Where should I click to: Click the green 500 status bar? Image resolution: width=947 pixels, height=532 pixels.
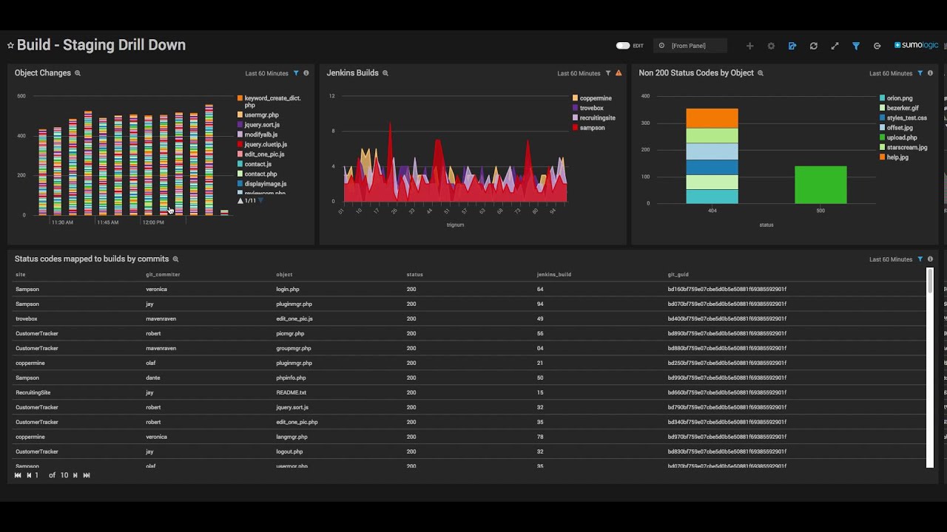tap(820, 185)
